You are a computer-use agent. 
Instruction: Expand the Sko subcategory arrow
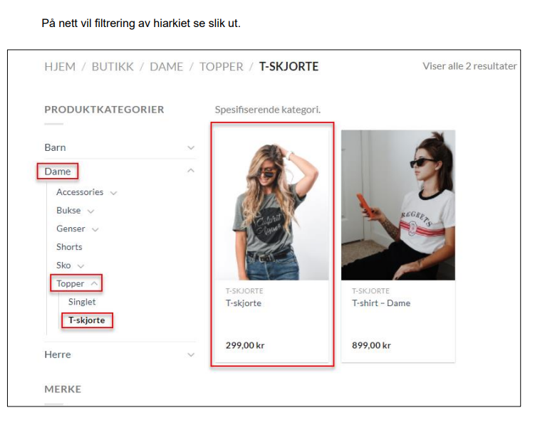[80, 266]
